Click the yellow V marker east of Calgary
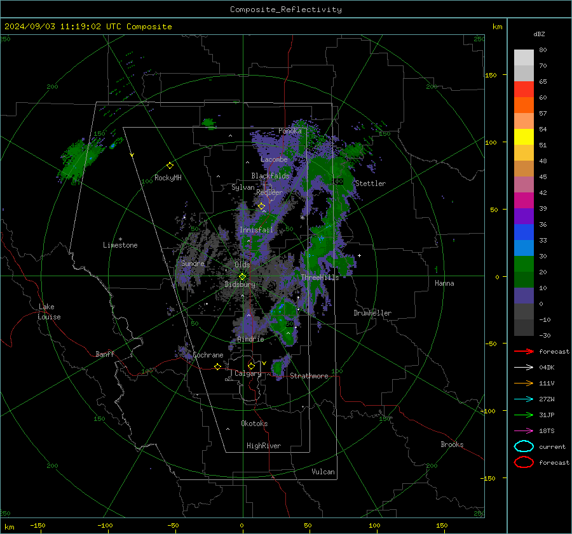 (x=264, y=363)
